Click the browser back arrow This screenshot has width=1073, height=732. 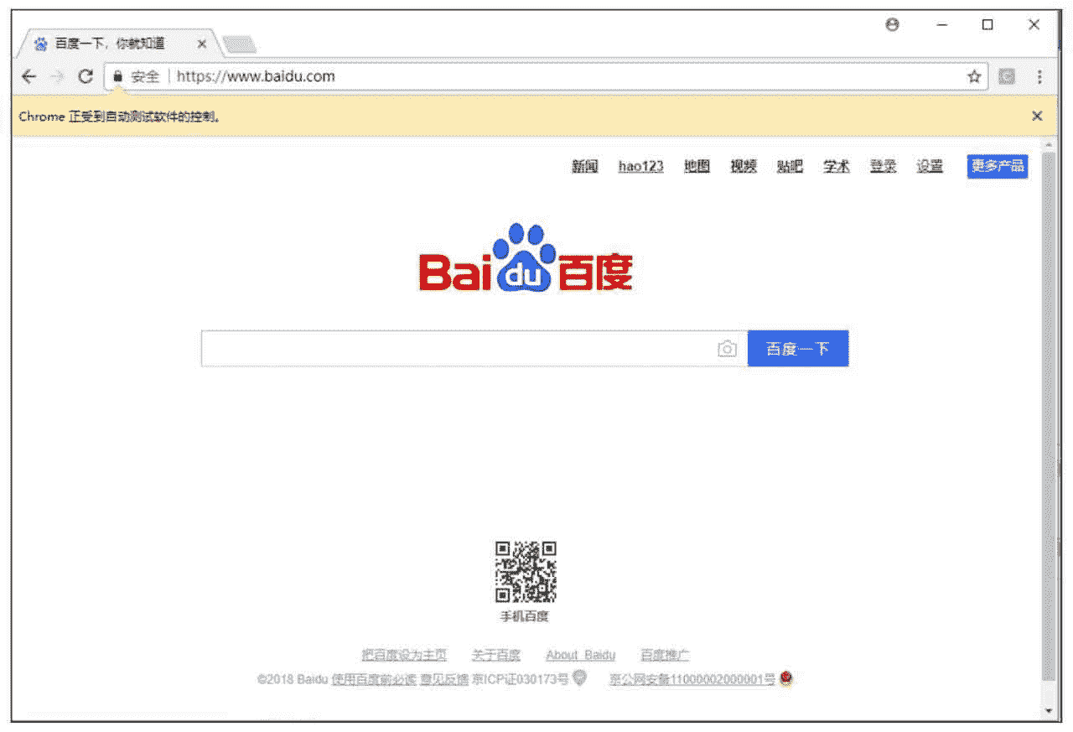[29, 76]
